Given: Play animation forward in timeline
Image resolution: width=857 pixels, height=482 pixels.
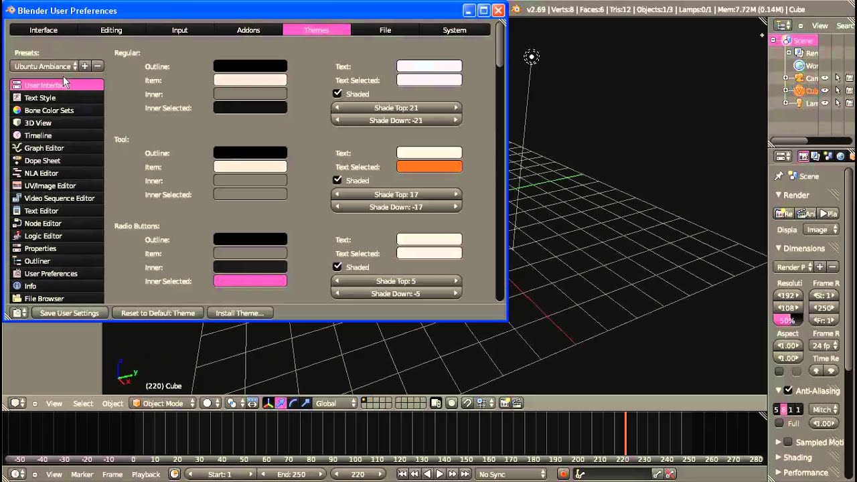Looking at the screenshot, I should click(440, 474).
